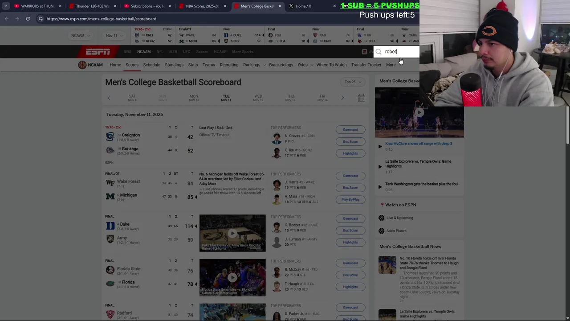Open Box Score for Wake Forest-Michigan
Screen dimensions: 570x321
tap(350, 188)
